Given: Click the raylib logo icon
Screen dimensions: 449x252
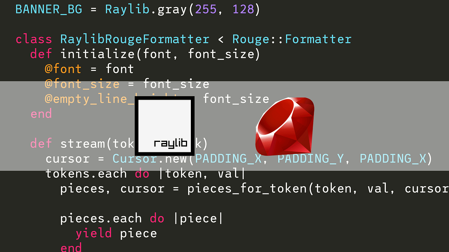Looking at the screenshot, I should coord(165,126).
